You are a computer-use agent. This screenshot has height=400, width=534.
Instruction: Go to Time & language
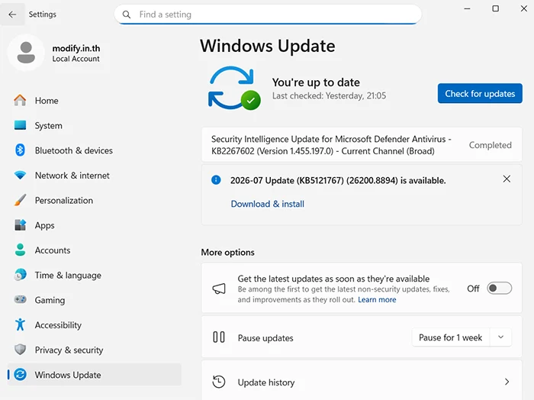click(95, 275)
